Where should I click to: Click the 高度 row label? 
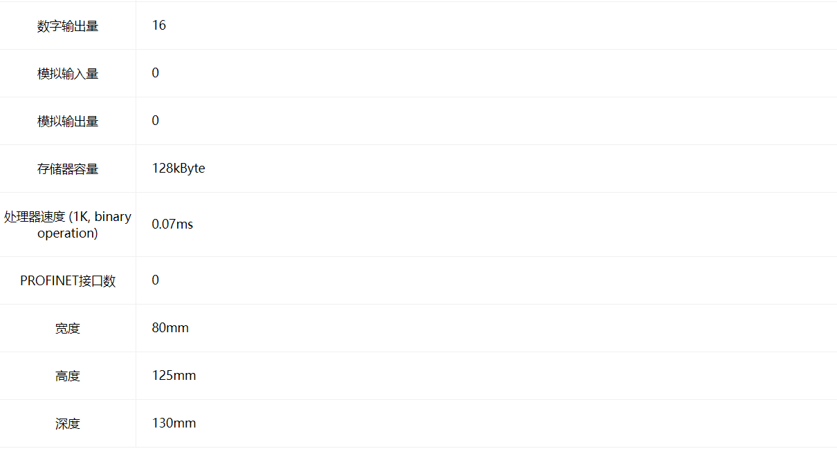[68, 376]
